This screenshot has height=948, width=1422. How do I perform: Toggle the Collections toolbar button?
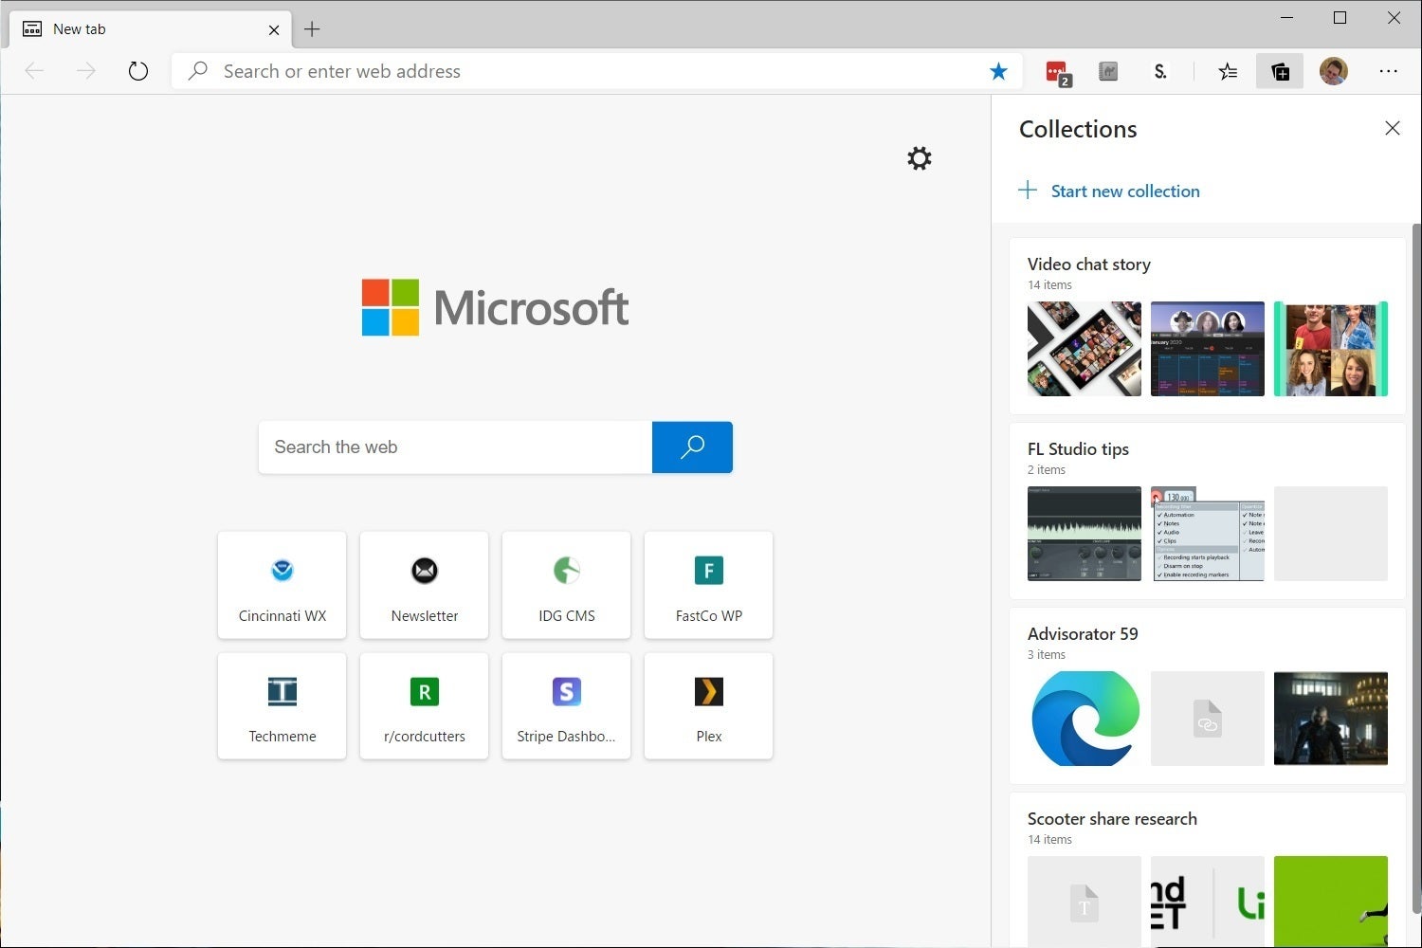tap(1280, 71)
